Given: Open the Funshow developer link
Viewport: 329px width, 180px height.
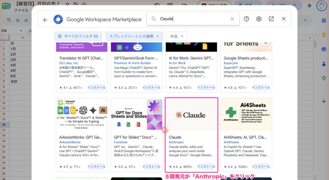Looking at the screenshot, I should pyautogui.click(x=121, y=142).
